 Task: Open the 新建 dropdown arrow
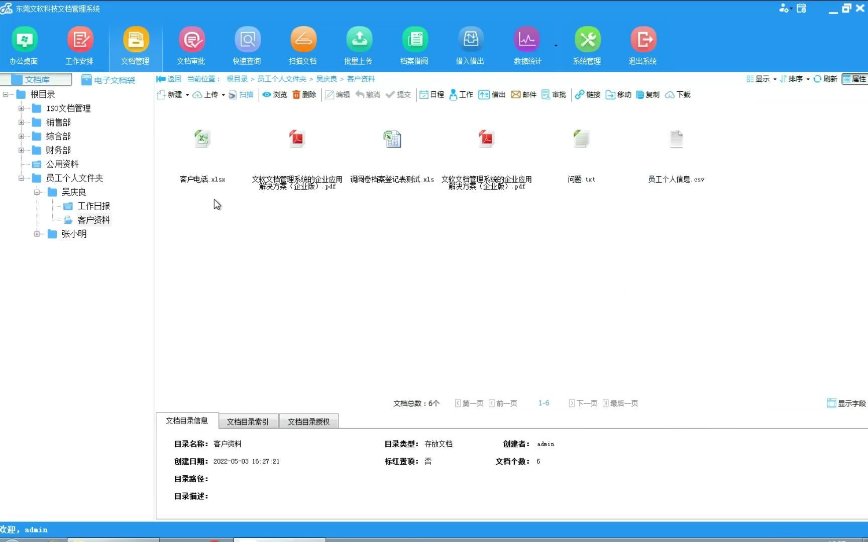pyautogui.click(x=187, y=94)
